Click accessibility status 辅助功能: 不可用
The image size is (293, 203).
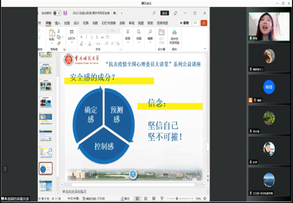(93, 199)
